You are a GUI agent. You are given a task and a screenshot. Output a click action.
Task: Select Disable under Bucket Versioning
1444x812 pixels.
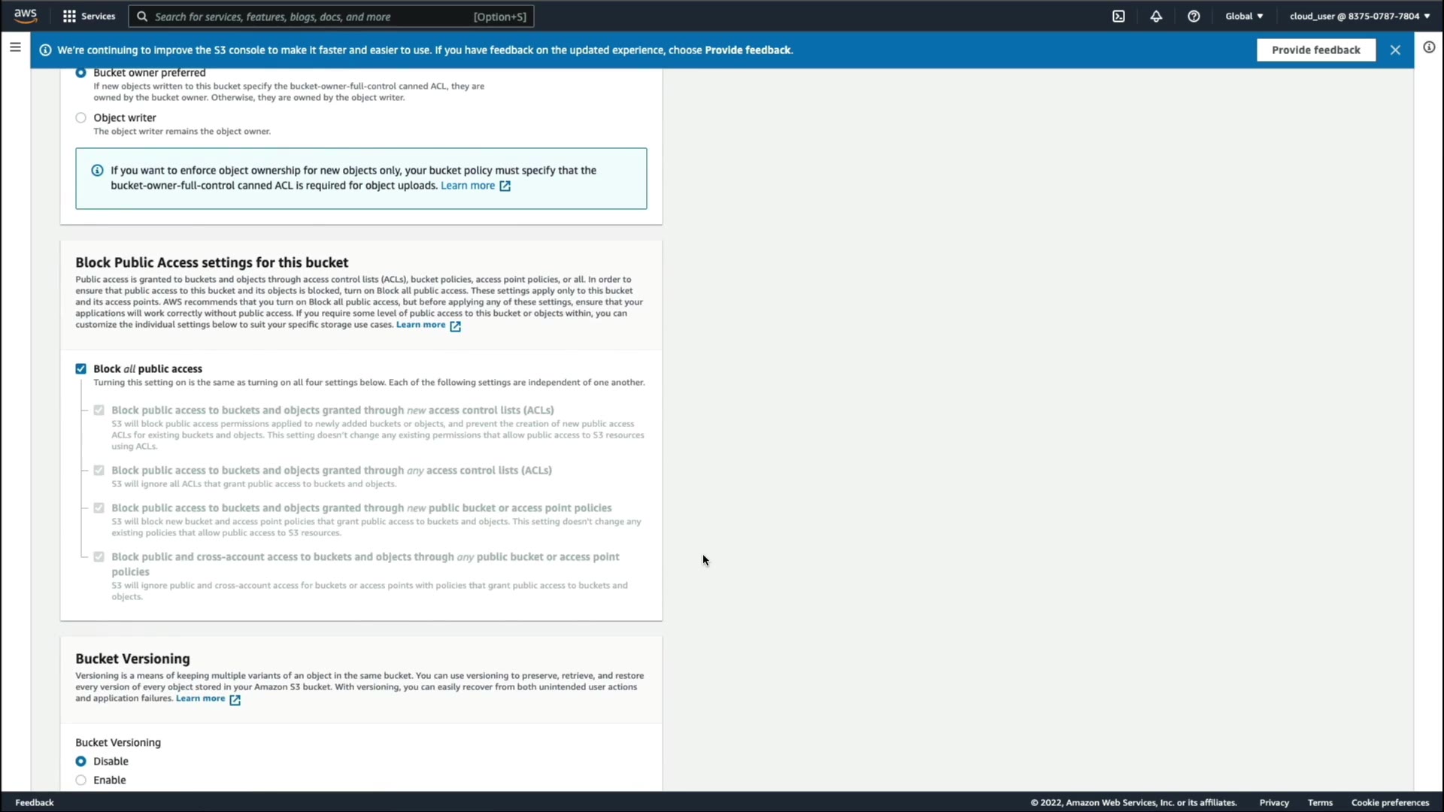point(80,762)
